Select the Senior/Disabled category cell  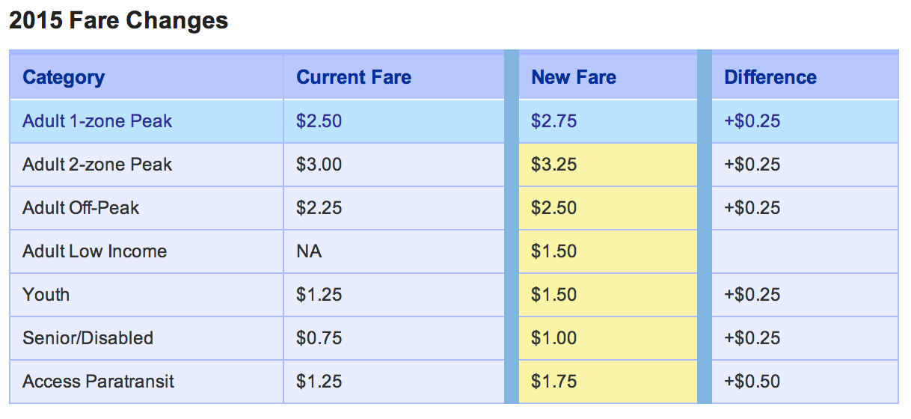[147, 338]
